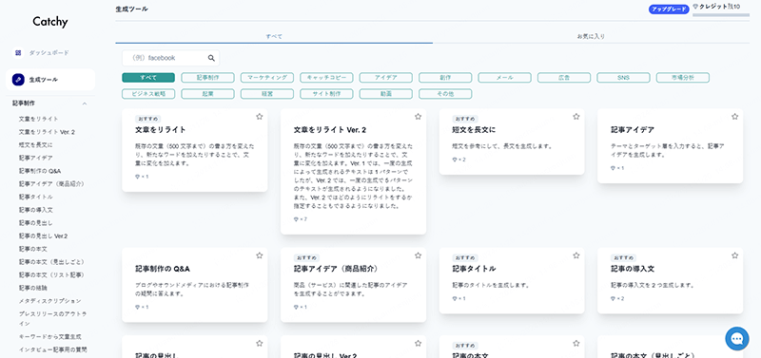Open 短文を長文に in sidebar list

36,145
